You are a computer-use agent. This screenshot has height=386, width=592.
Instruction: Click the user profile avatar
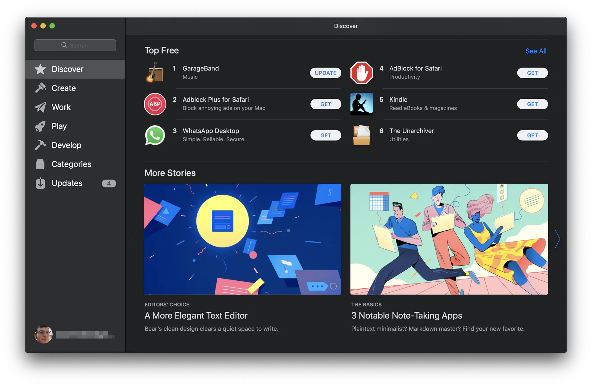[x=43, y=334]
